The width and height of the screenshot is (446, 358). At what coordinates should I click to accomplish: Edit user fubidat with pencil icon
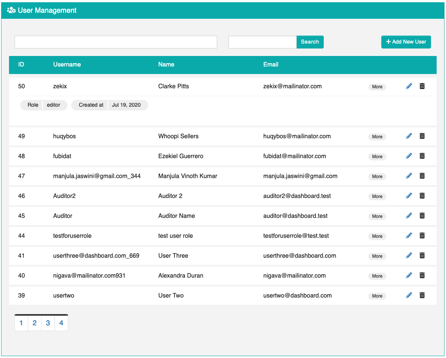click(409, 156)
